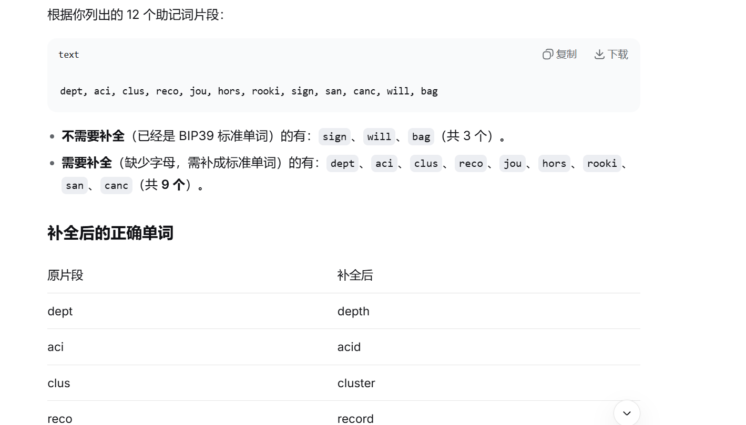746x425 pixels.
Task: Click the scroll-to-bottom chevron button
Action: pyautogui.click(x=627, y=413)
